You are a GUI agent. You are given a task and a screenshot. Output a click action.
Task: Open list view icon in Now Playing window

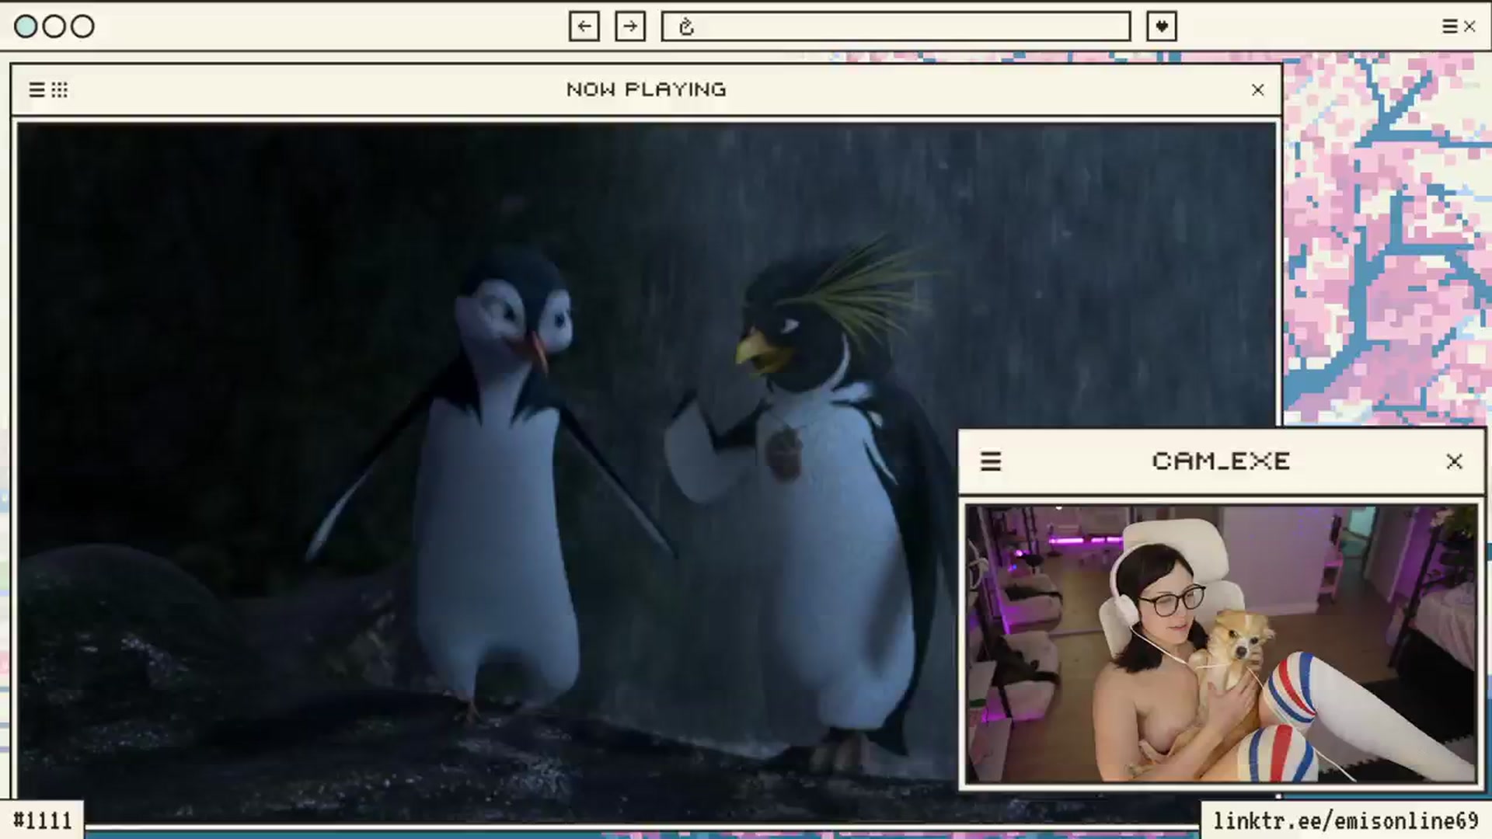37,90
